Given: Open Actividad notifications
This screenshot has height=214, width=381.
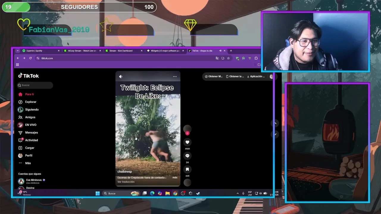Looking at the screenshot, I should 31,140.
